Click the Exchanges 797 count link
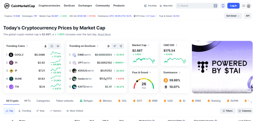256x121 pixels. [x=35, y=16]
